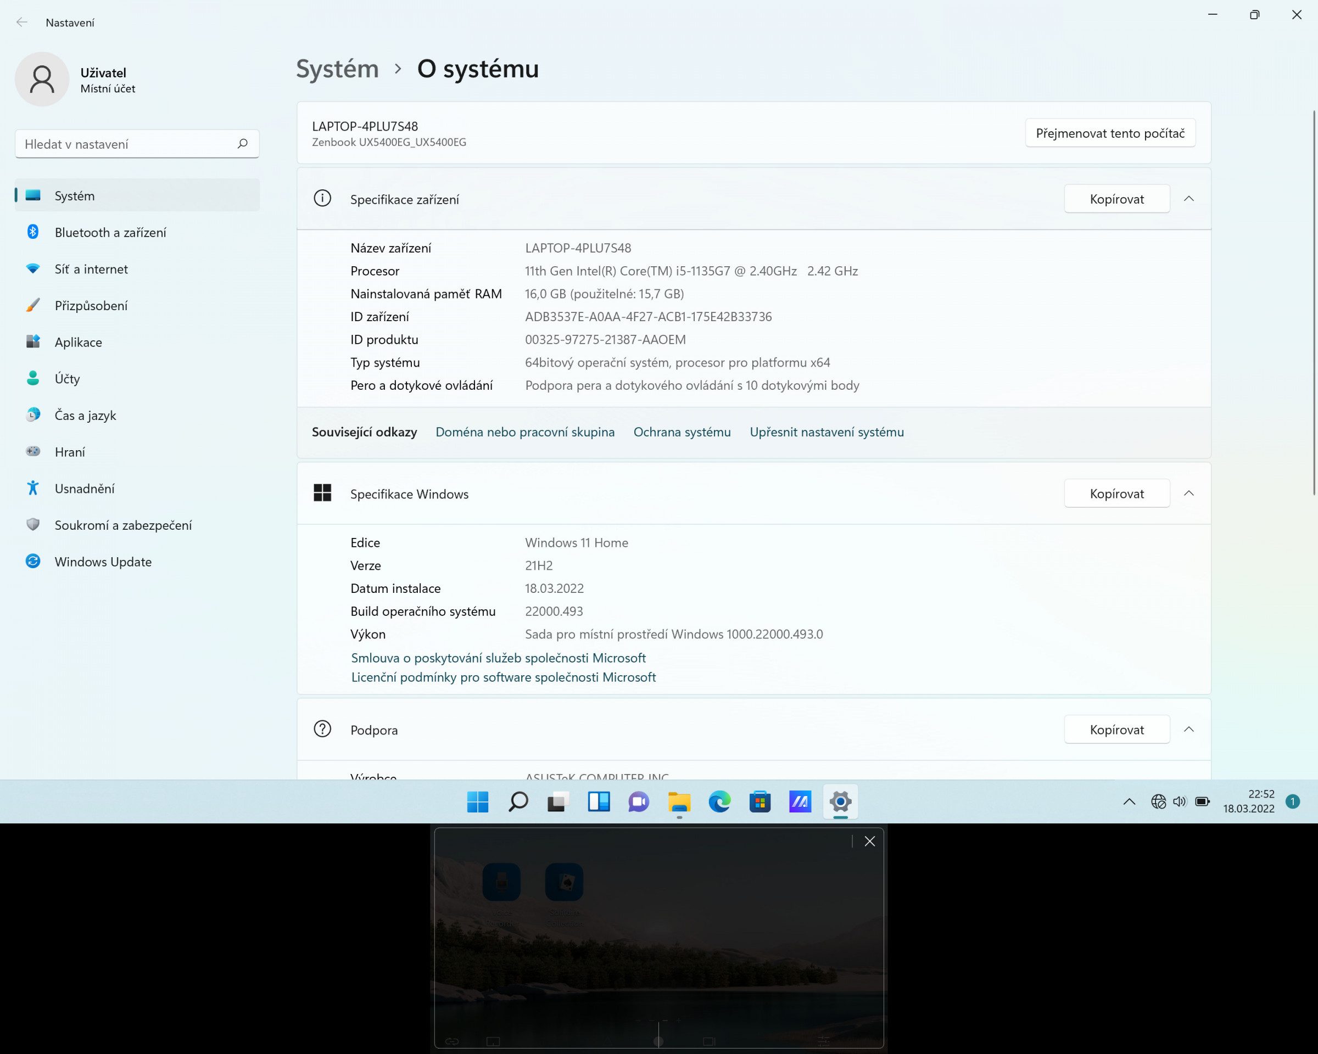The width and height of the screenshot is (1318, 1054).
Task: Click the volume speaker tray icon
Action: [1180, 801]
